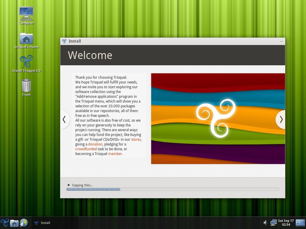Minimize the Install window
Image resolution: width=306 pixels, height=229 pixels.
(281, 41)
